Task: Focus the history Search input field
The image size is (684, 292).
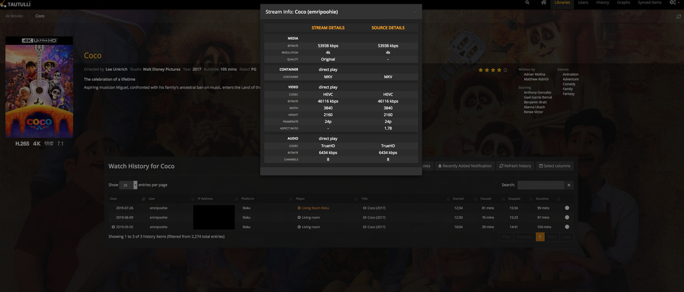Action: pyautogui.click(x=540, y=185)
